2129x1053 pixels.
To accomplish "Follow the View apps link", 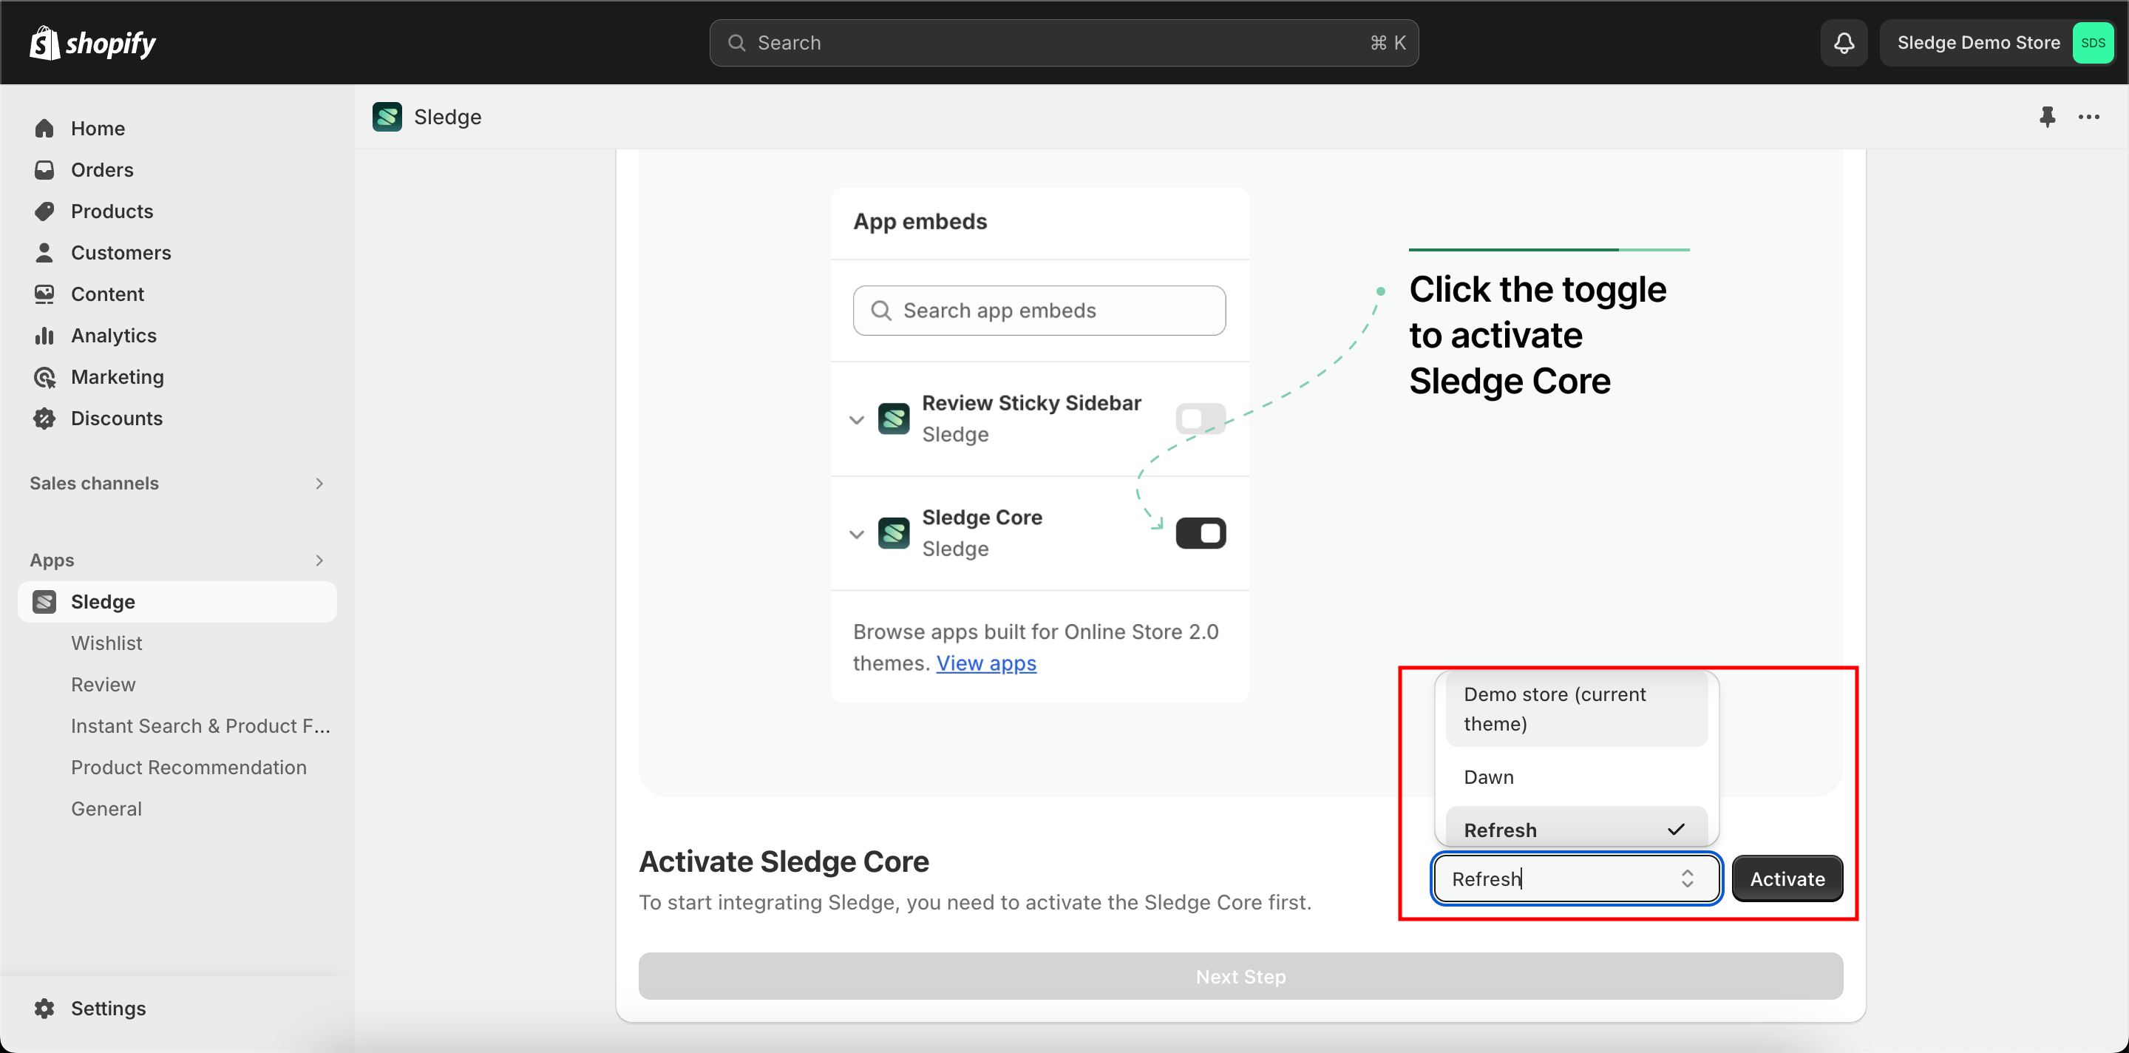I will [985, 663].
